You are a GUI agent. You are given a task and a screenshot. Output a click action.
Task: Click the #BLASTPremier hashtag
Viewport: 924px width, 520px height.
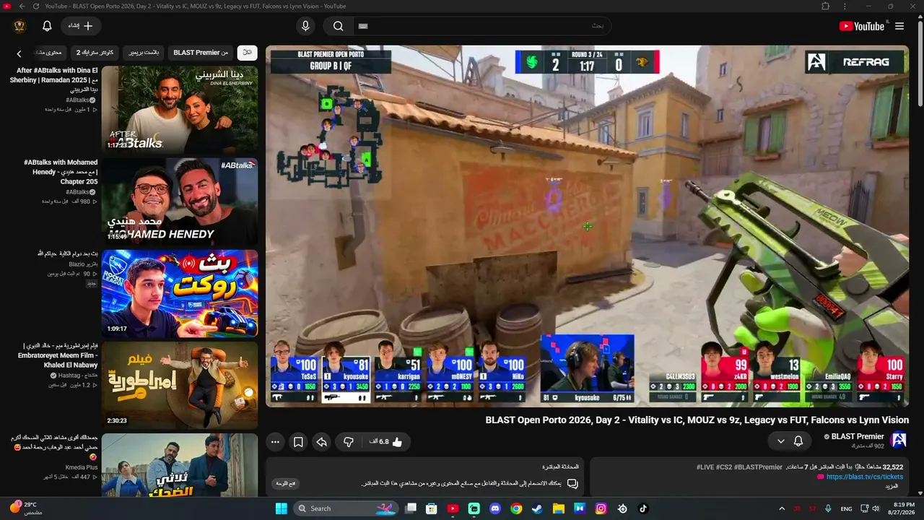point(757,467)
